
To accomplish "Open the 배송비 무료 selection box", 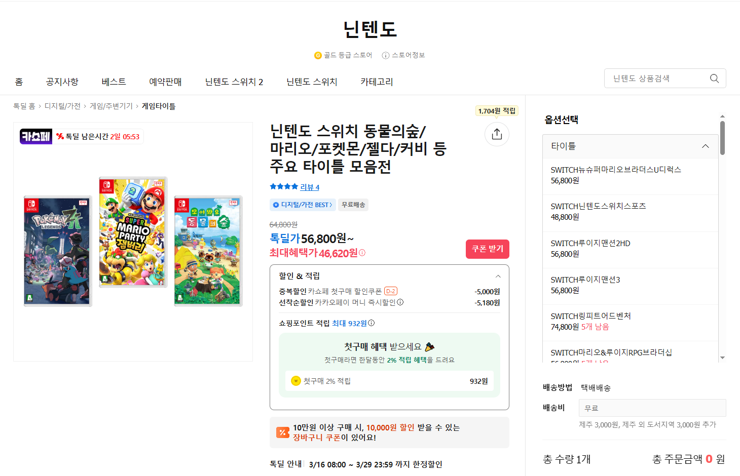I will [652, 408].
